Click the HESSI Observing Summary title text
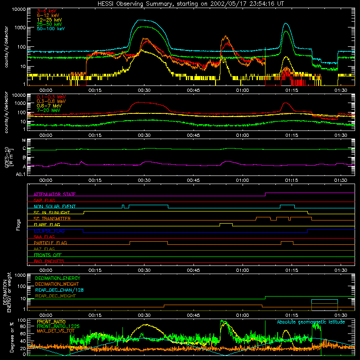This screenshot has height=360, width=360. pyautogui.click(x=190, y=4)
